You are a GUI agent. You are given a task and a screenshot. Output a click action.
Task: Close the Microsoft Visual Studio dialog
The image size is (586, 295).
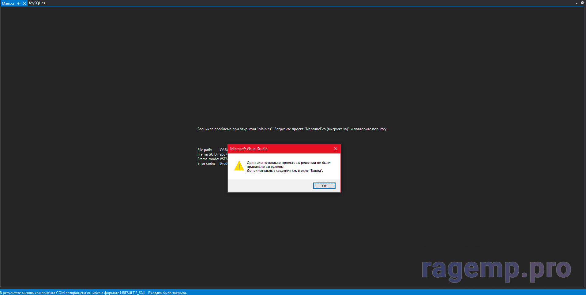pos(336,149)
